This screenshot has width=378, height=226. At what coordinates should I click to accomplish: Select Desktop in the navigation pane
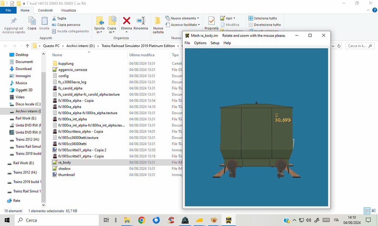coord(22,55)
